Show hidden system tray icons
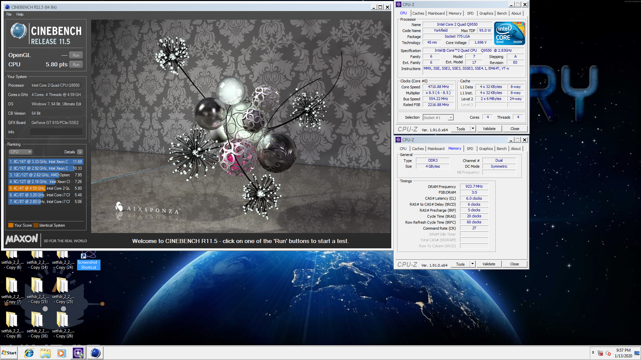641x360 pixels. (x=593, y=353)
